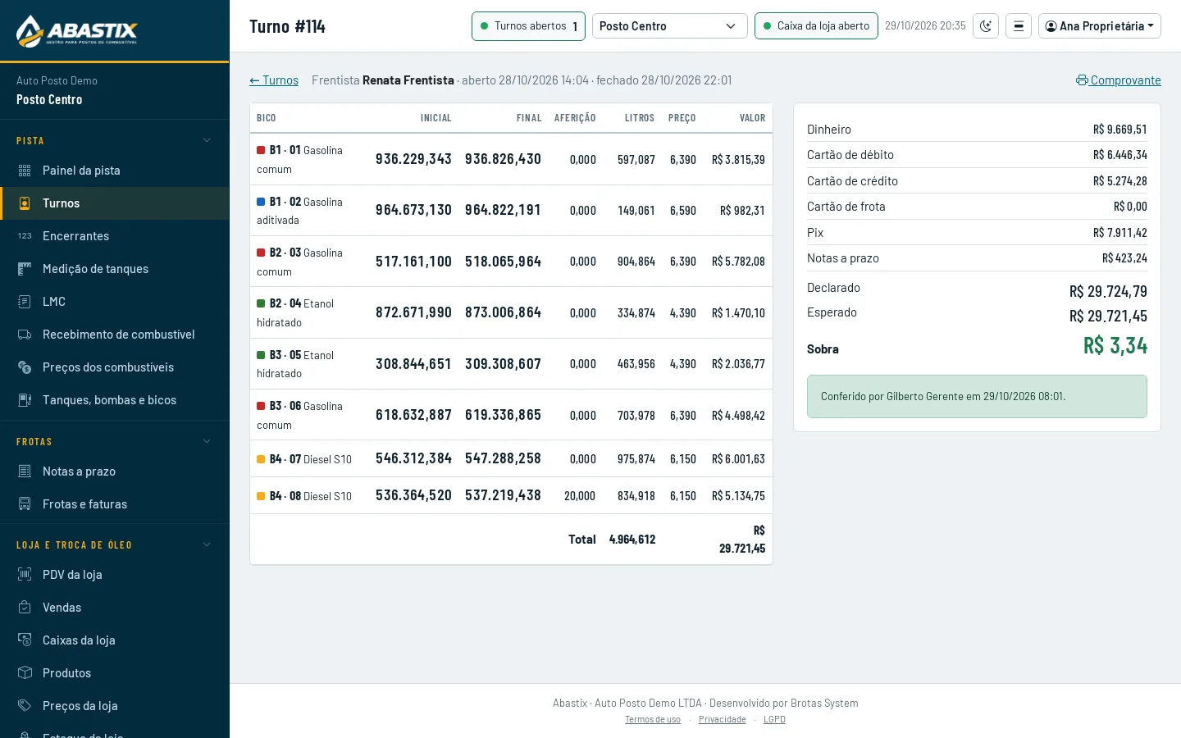The image size is (1181, 738).
Task: Click the aferição value 20,000
Action: [580, 496]
